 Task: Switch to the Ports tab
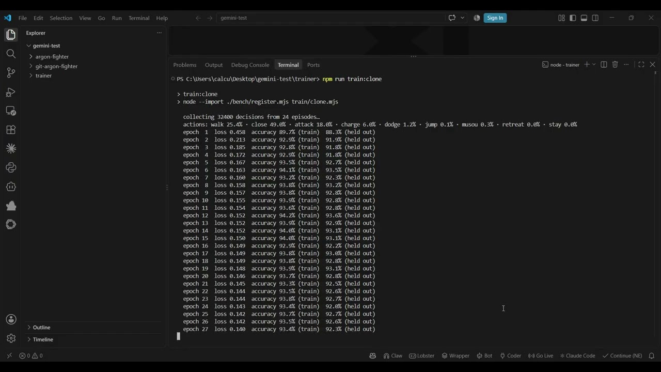[x=313, y=65]
